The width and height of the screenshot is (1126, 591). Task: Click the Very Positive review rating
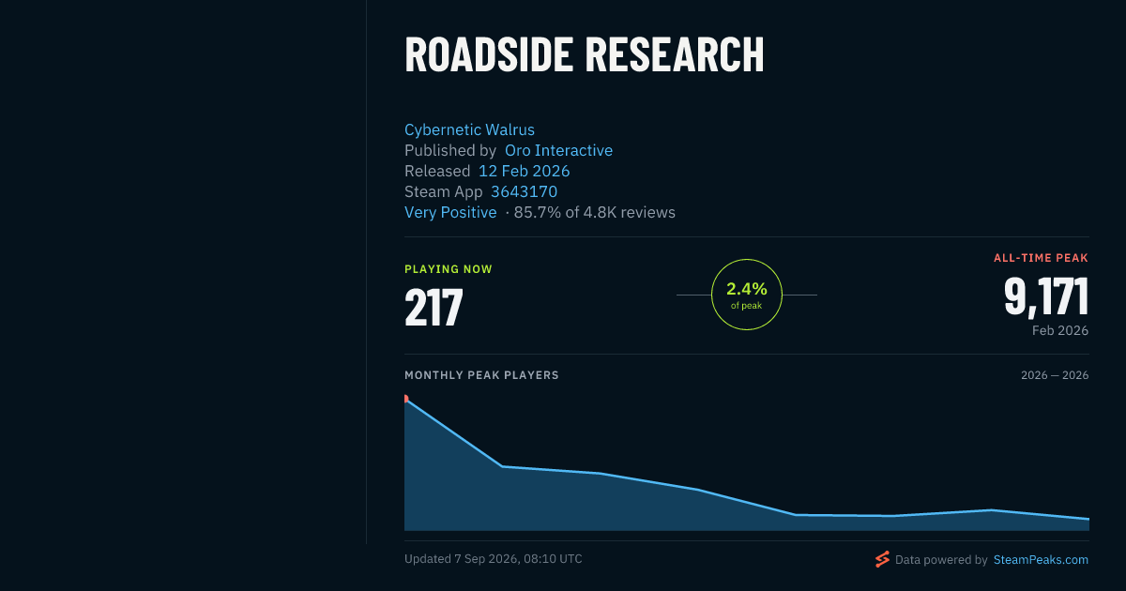pos(450,212)
